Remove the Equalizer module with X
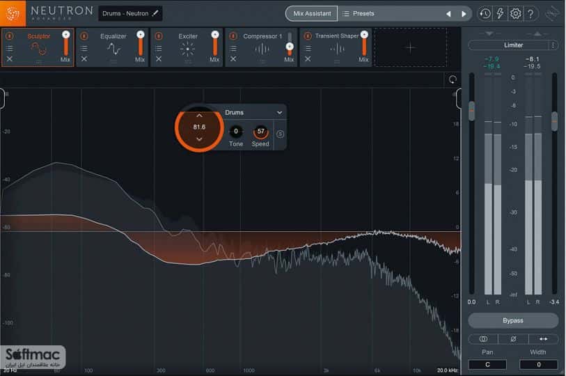The image size is (566, 376). pyautogui.click(x=84, y=58)
